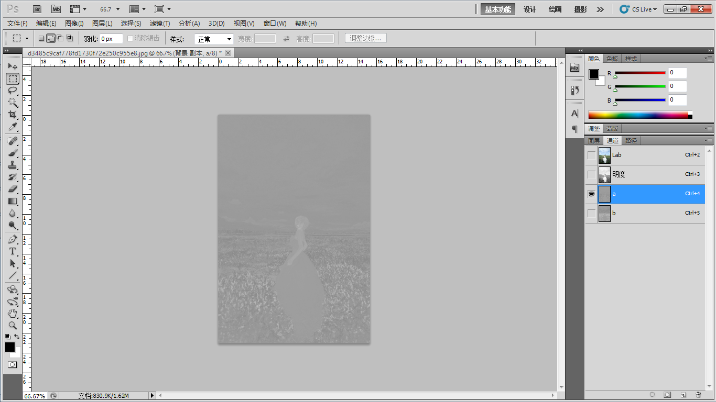Select the Eyedropper tool

[13, 127]
